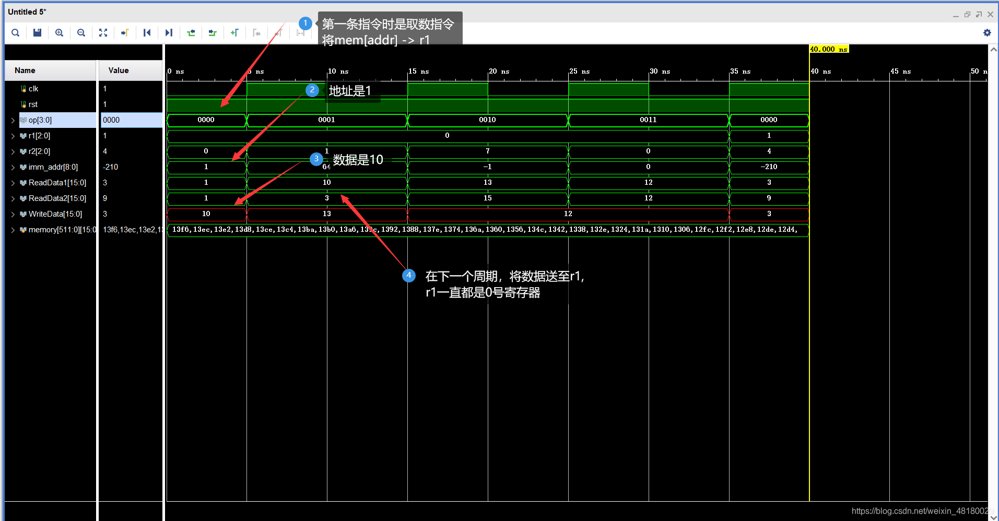Click the Next Transition icon
Viewport: 999px width, 521px height.
pos(212,33)
